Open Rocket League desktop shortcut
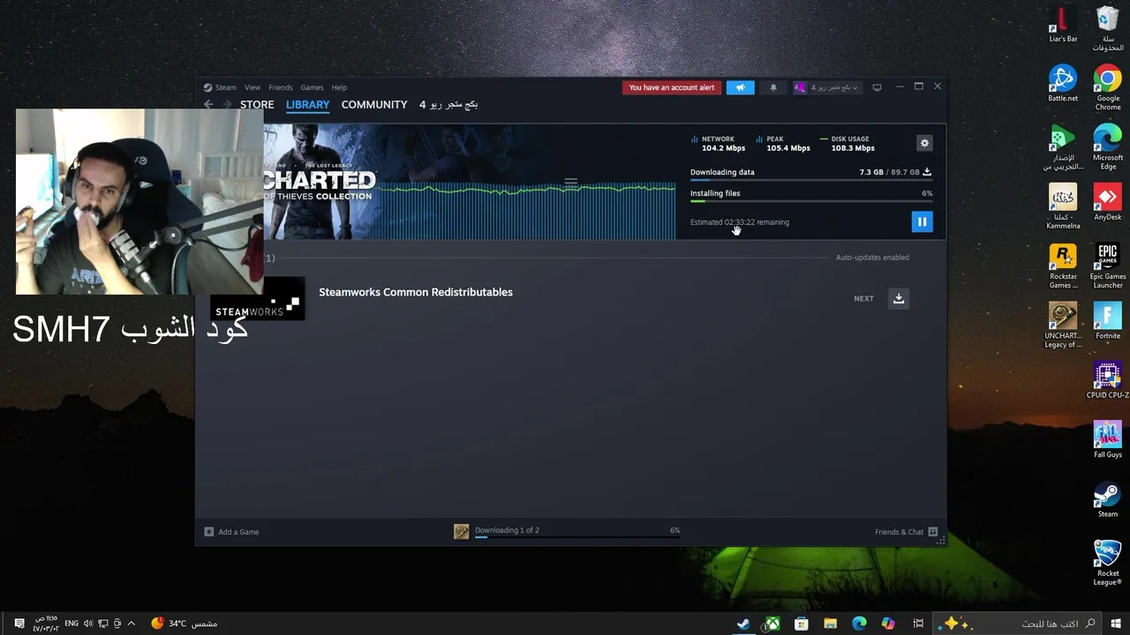Viewport: 1130px width, 635px height. (x=1107, y=563)
